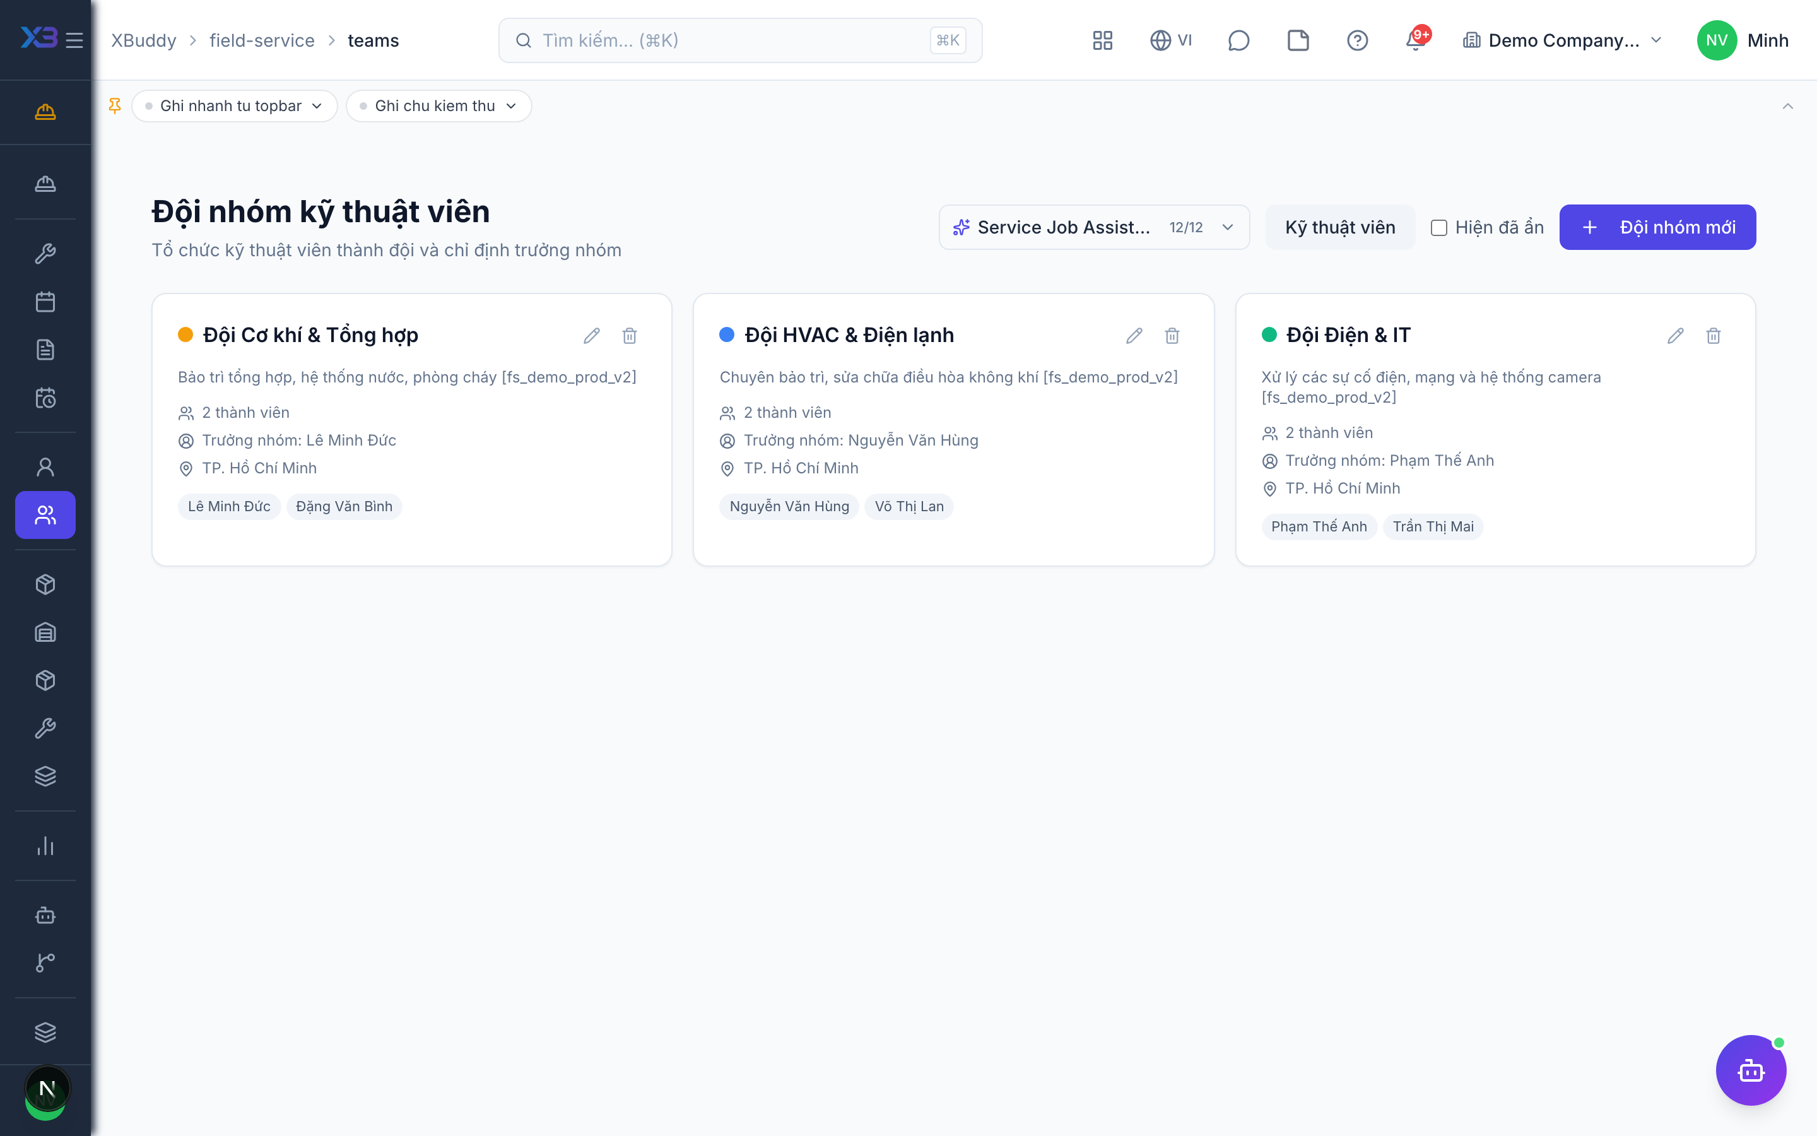Image resolution: width=1817 pixels, height=1136 pixels.
Task: Open the notifications bell
Action: click(x=1416, y=40)
